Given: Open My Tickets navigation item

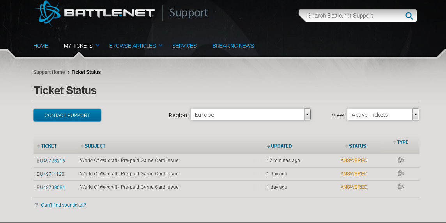Looking at the screenshot, I should pyautogui.click(x=78, y=46).
